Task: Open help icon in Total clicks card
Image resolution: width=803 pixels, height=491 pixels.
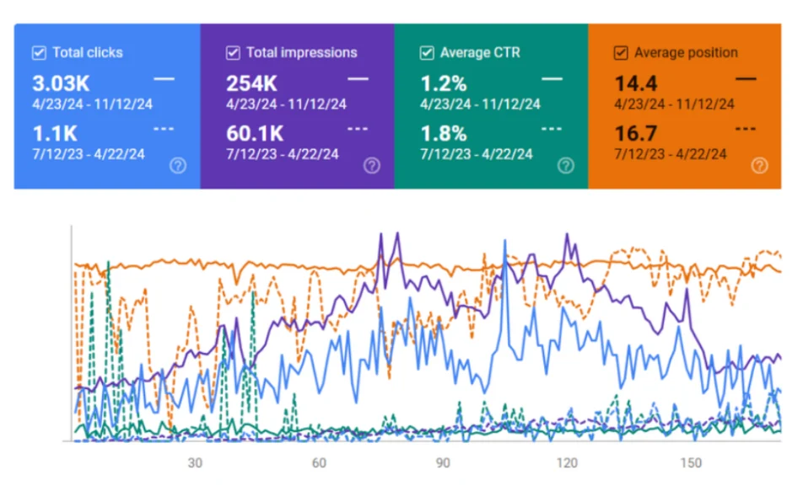Action: (178, 166)
